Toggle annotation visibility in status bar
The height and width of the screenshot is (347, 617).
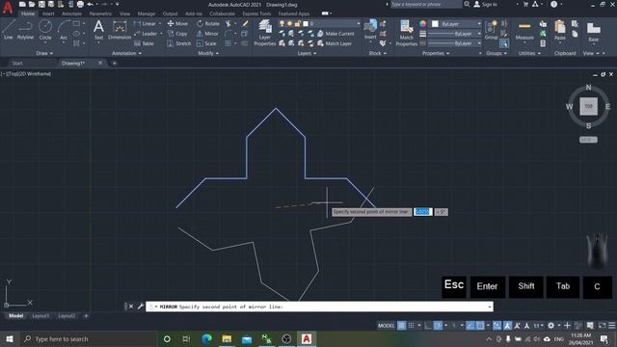[508, 326]
